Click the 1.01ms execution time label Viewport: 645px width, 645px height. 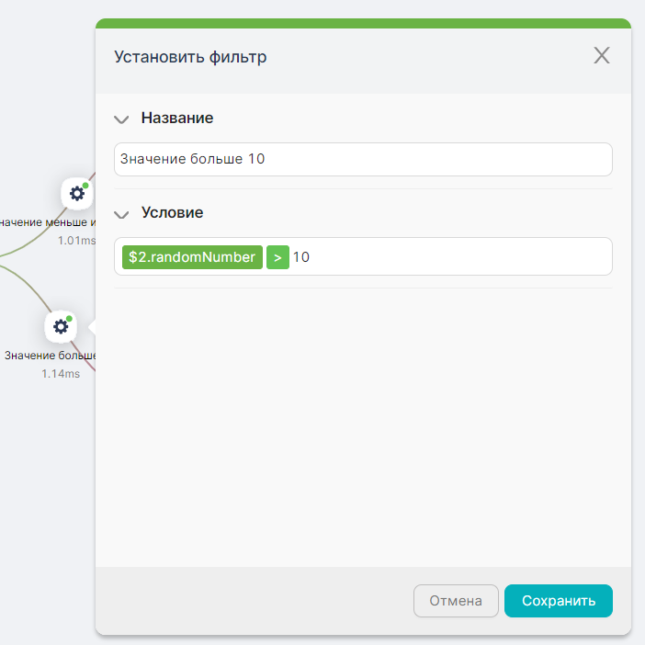point(76,240)
